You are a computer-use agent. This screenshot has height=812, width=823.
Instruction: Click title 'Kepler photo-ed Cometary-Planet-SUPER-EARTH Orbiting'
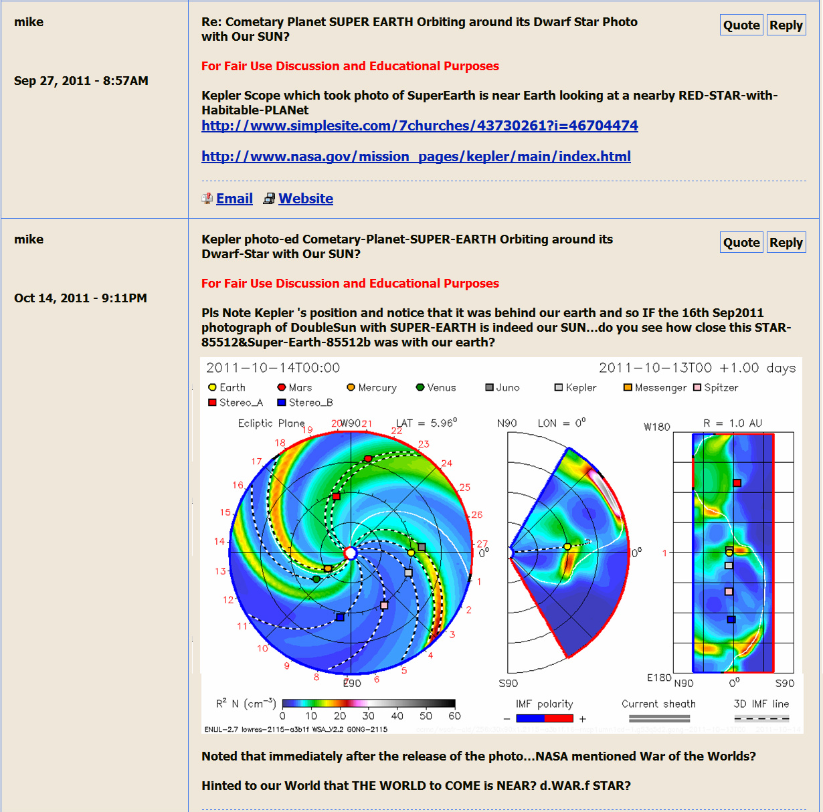pos(407,247)
